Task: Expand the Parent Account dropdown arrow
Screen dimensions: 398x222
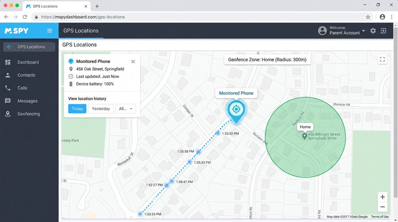Action: coord(363,31)
